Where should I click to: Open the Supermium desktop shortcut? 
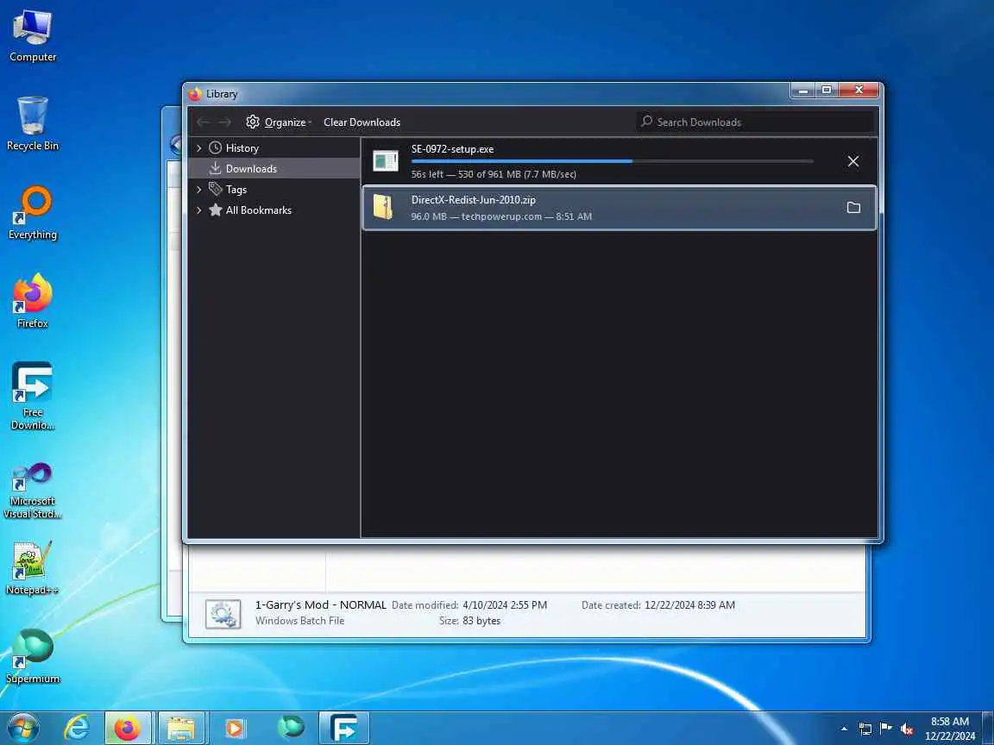coord(32,657)
